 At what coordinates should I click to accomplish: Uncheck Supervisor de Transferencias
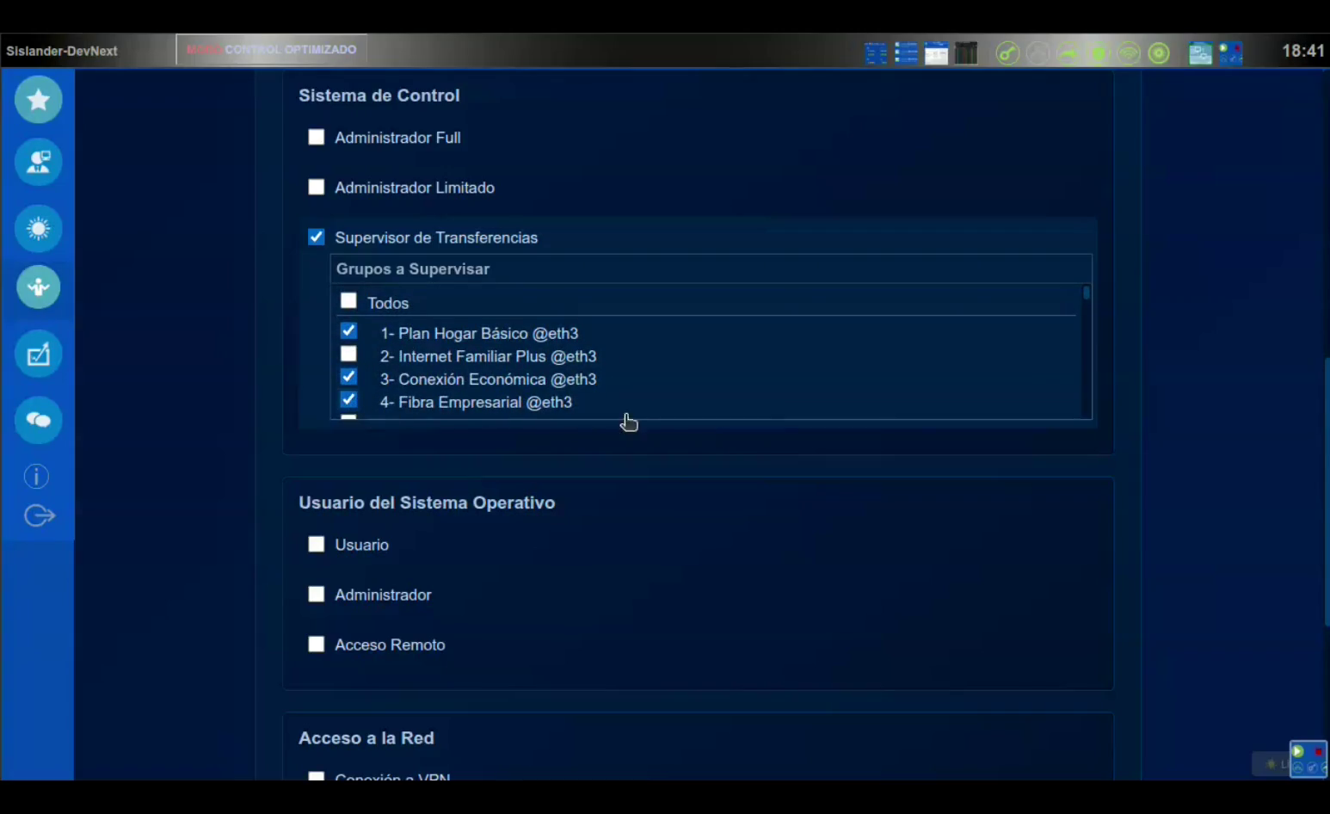317,237
